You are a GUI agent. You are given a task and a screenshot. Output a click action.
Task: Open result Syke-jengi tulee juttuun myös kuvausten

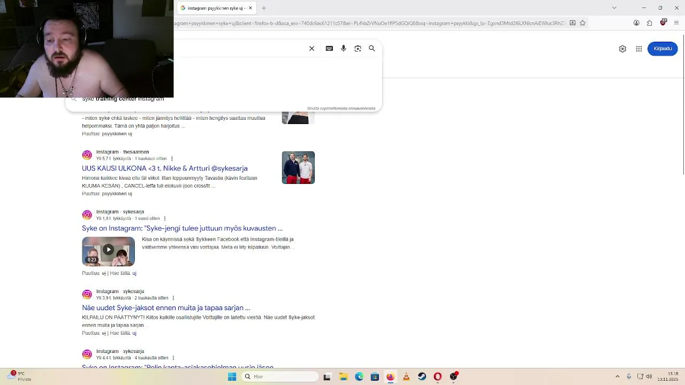(x=182, y=228)
